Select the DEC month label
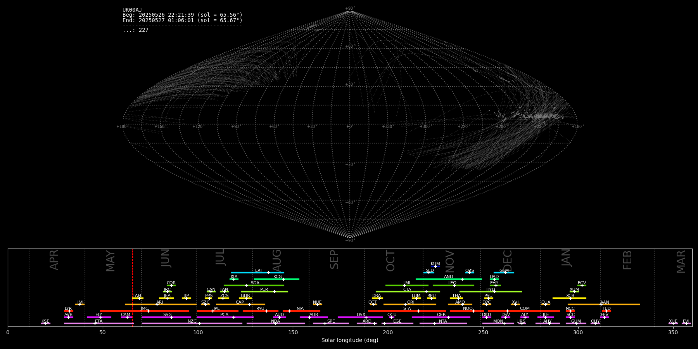 [508, 260]
